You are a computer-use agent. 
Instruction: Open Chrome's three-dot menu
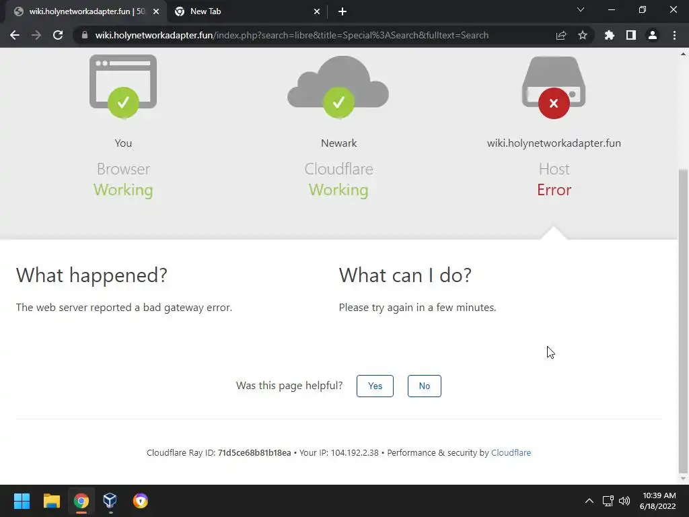(x=674, y=35)
